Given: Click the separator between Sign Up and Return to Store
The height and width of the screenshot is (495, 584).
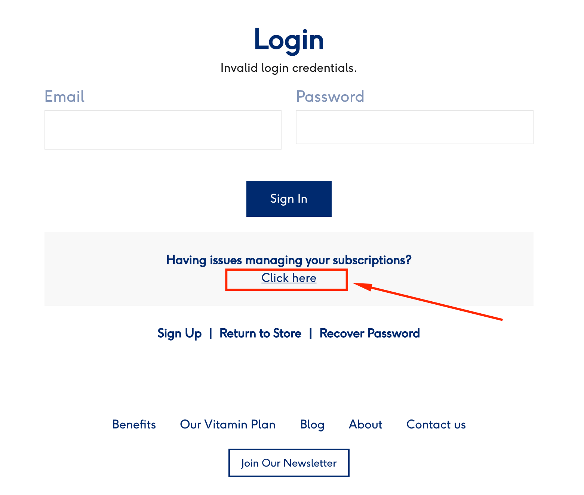Looking at the screenshot, I should coord(210,333).
